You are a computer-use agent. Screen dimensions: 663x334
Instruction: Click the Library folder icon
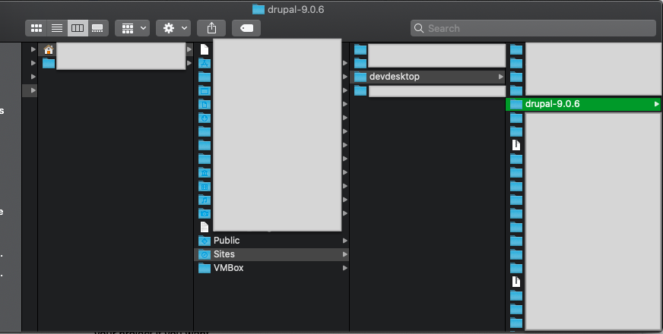tap(205, 173)
